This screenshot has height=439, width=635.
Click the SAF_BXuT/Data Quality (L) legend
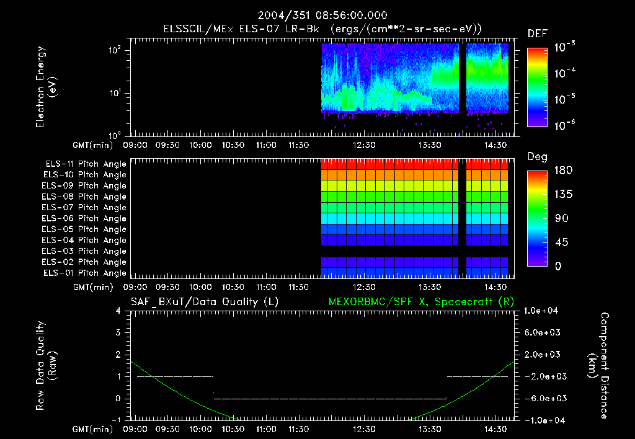click(205, 302)
